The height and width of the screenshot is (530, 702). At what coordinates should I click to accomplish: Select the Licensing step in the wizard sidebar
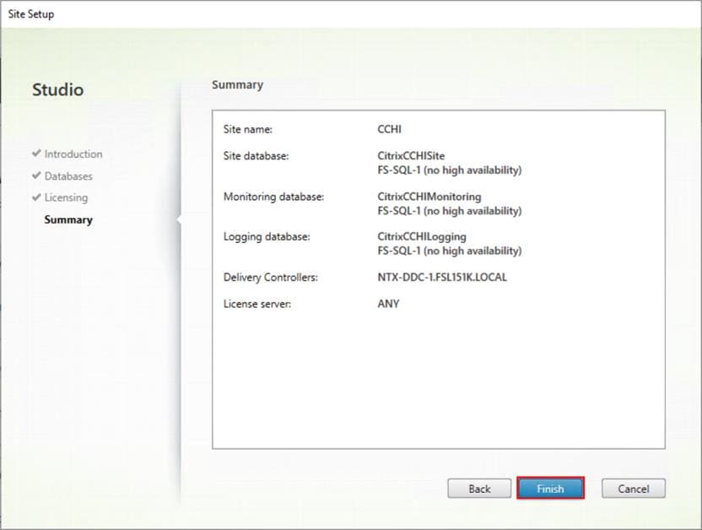(67, 197)
